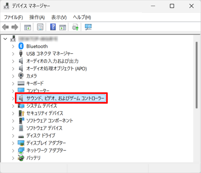The image size is (201, 173).
Task: Expand the ソフトウェア コンポーネント category
Action: pyautogui.click(x=13, y=121)
